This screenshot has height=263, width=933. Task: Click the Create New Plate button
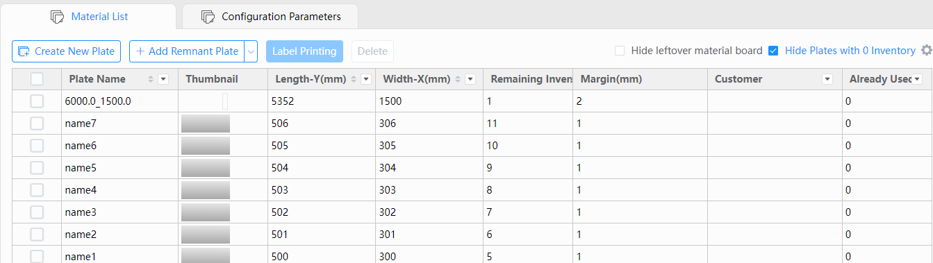(x=67, y=51)
